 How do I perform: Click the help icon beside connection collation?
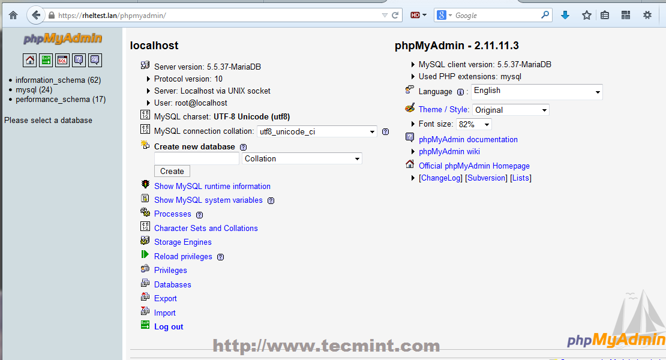(385, 131)
